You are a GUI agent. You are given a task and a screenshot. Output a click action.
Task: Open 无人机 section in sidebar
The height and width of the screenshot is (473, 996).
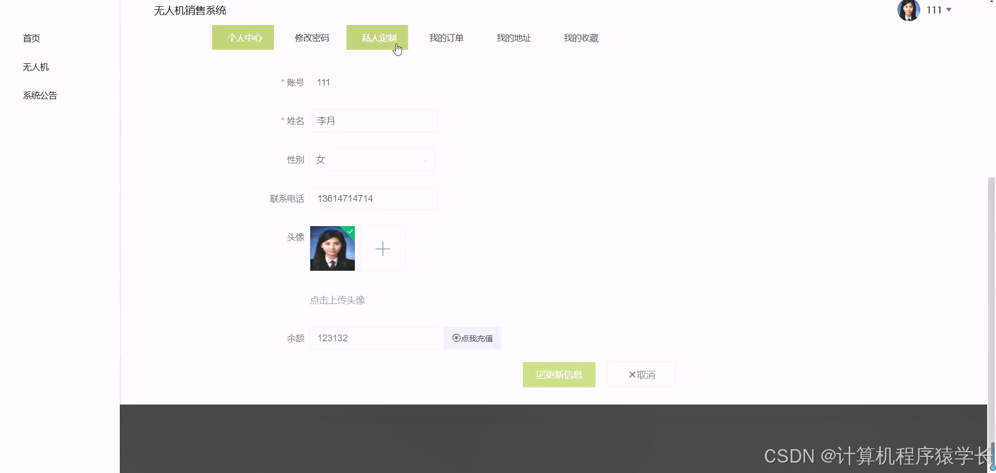(35, 67)
